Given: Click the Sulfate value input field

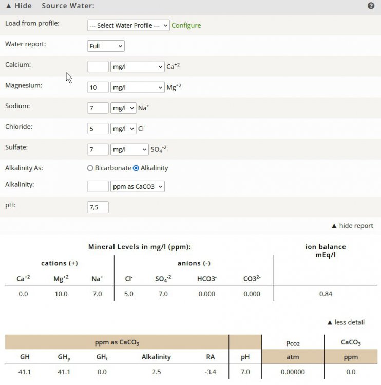Looking at the screenshot, I should [98, 149].
